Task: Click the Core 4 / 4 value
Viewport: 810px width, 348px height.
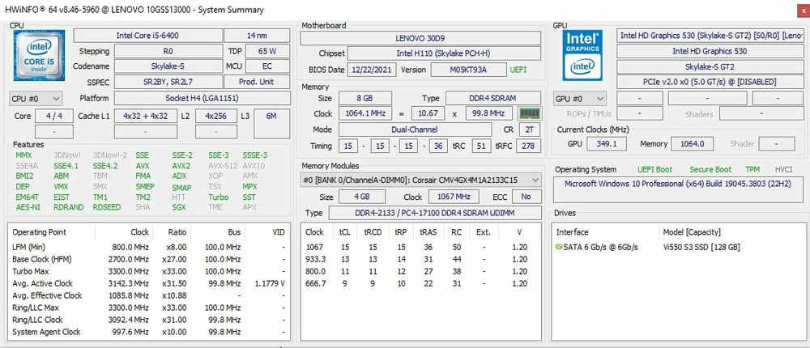Action: (x=54, y=117)
